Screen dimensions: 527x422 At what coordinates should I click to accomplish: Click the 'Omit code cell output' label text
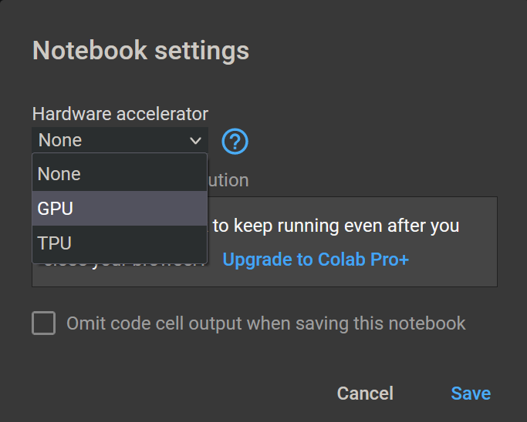click(x=266, y=323)
